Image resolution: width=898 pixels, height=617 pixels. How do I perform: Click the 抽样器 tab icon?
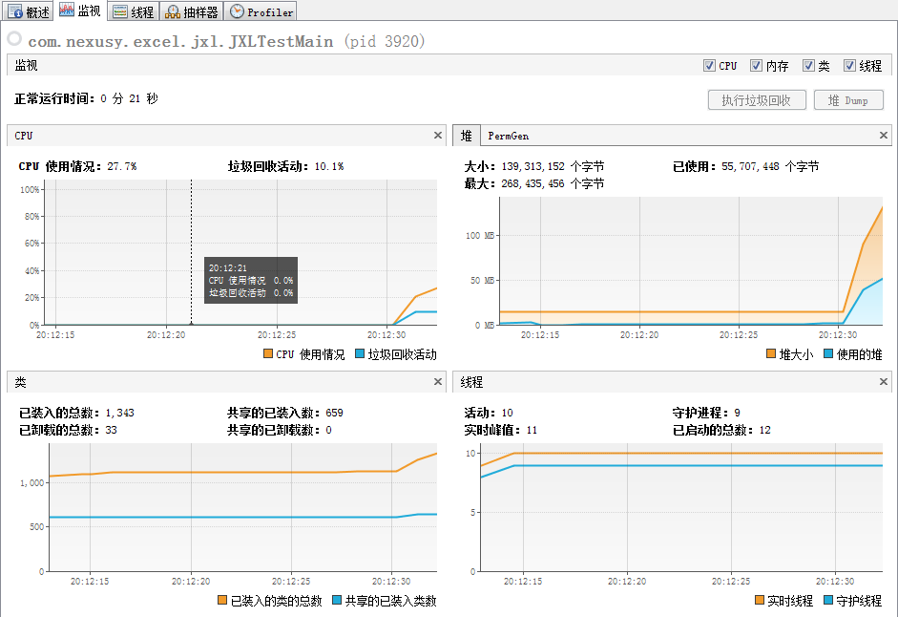(x=173, y=12)
